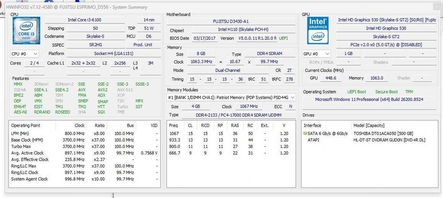
Task: Click the 'SGX' feature label
Action: (101, 112)
